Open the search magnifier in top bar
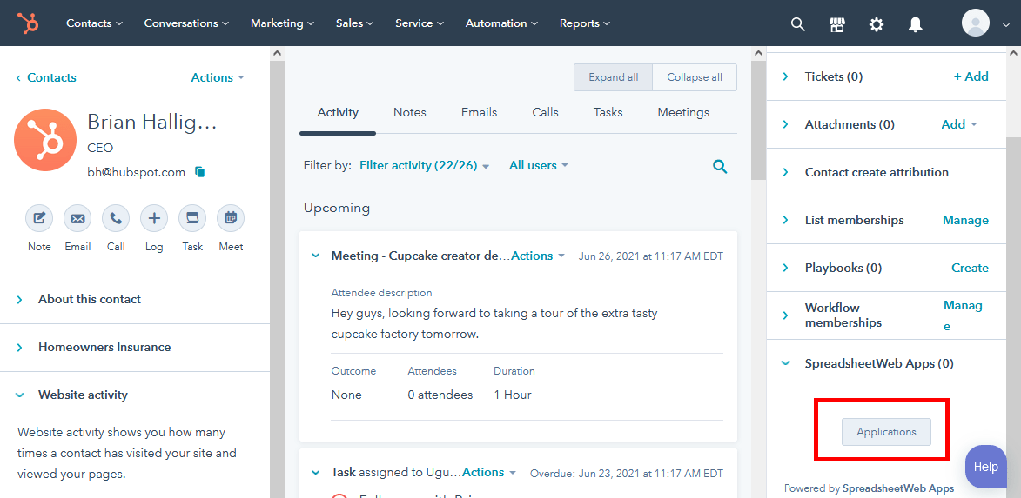 coord(797,24)
